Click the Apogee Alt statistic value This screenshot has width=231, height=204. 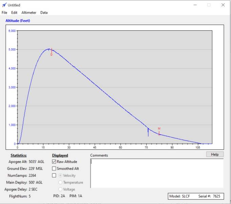(36, 162)
